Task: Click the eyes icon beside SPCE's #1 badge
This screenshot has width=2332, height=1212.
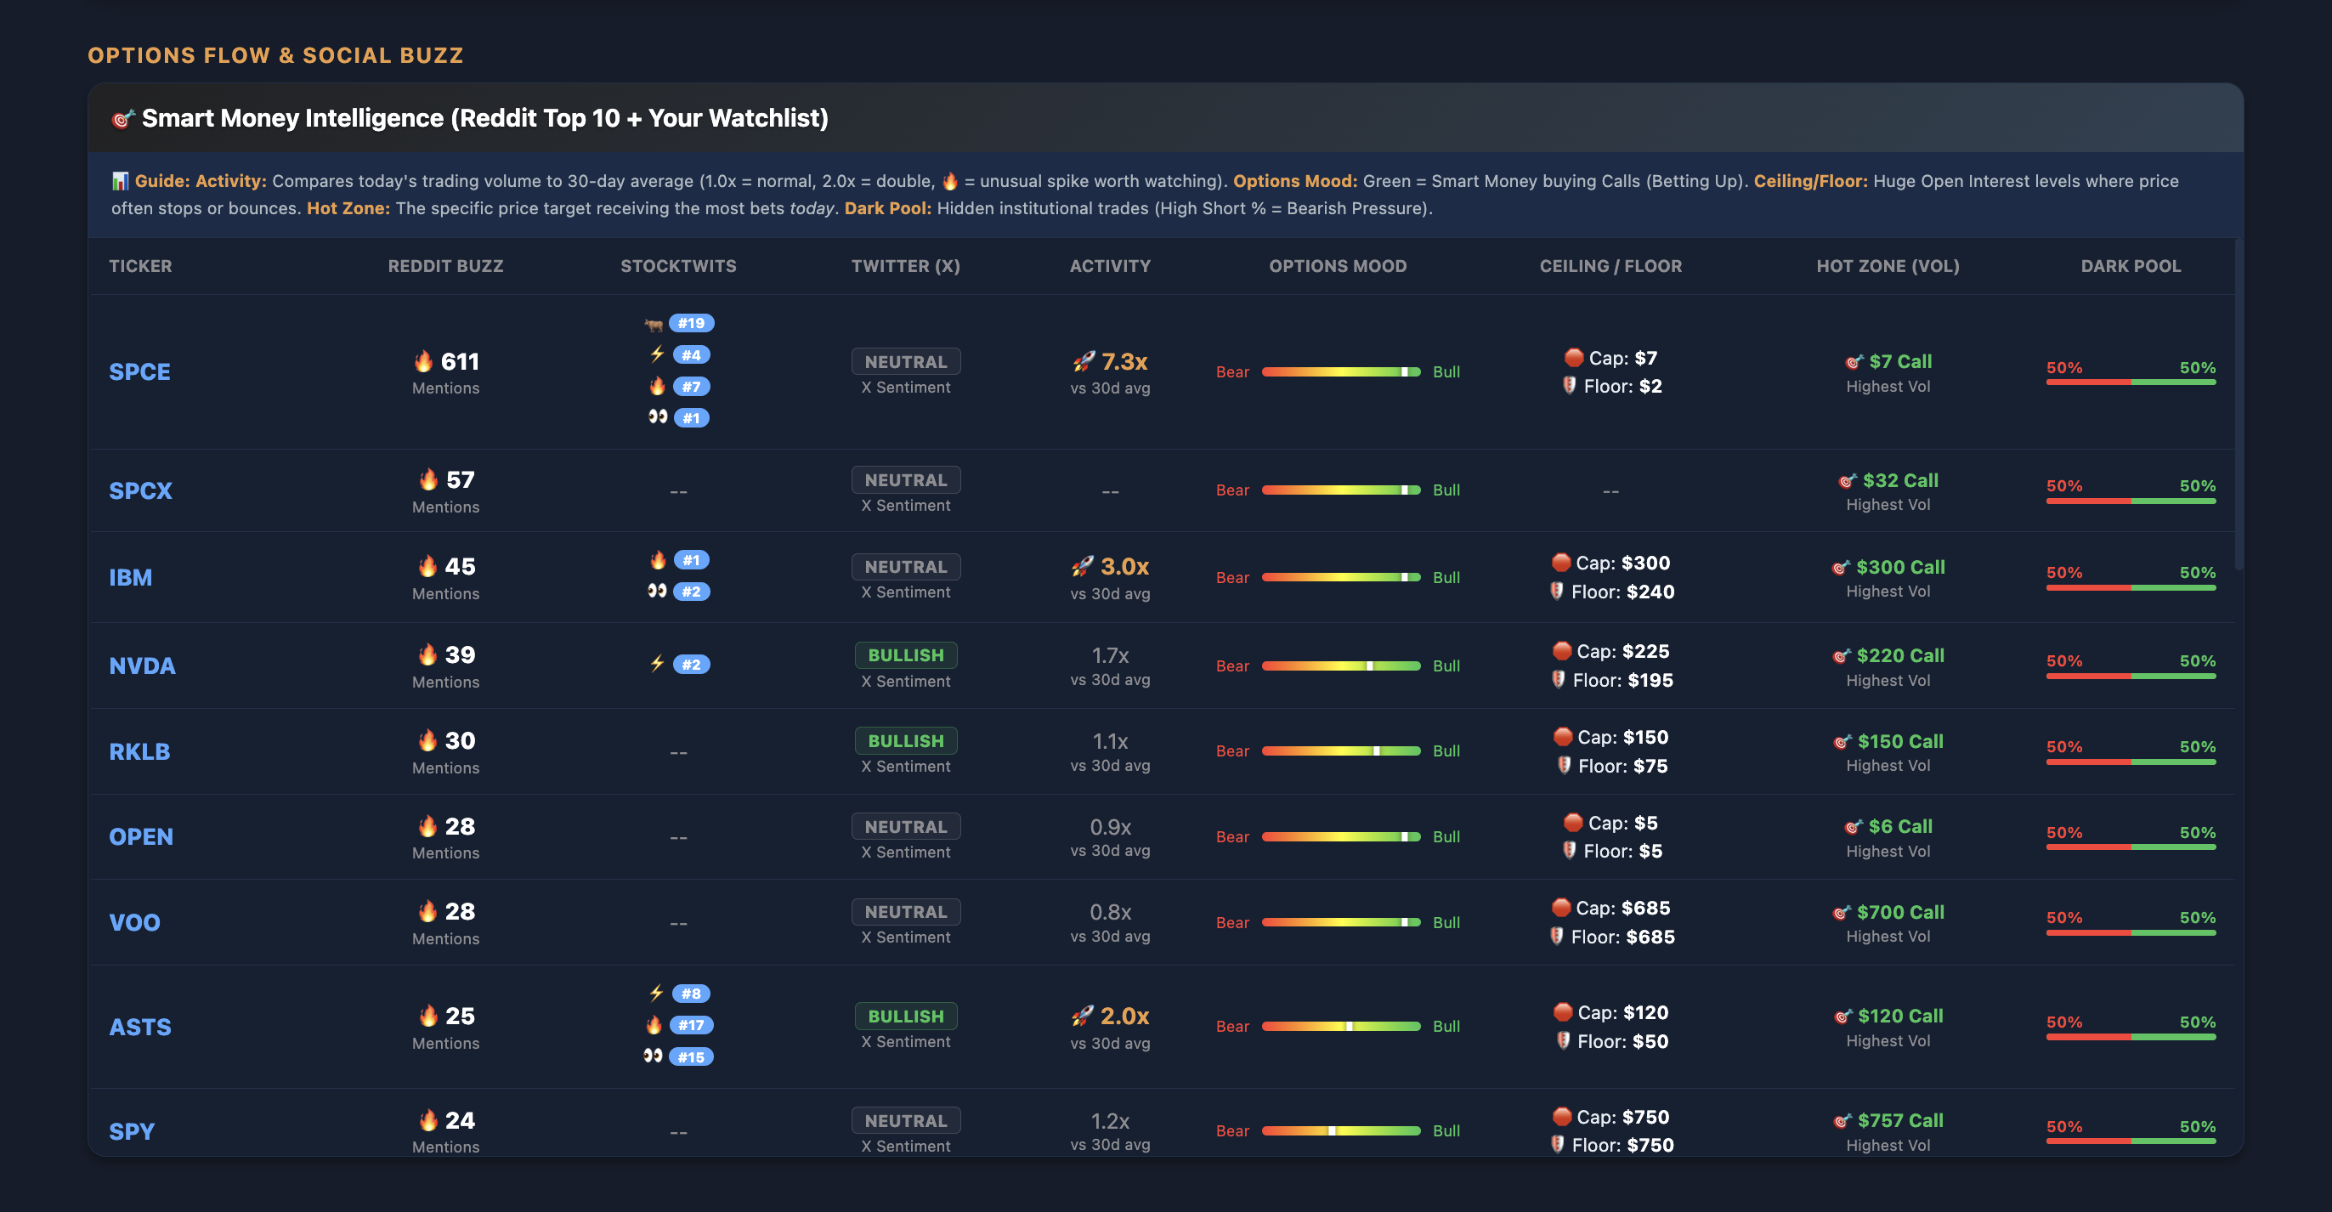Action: [x=657, y=416]
